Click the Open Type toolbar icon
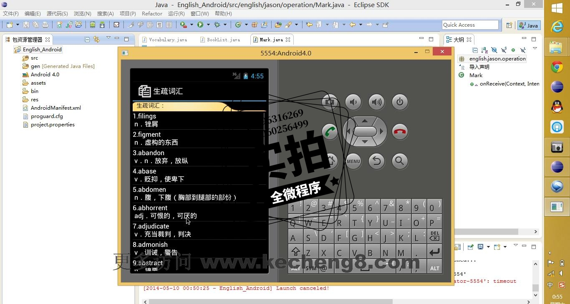The image size is (570, 304). 278,25
